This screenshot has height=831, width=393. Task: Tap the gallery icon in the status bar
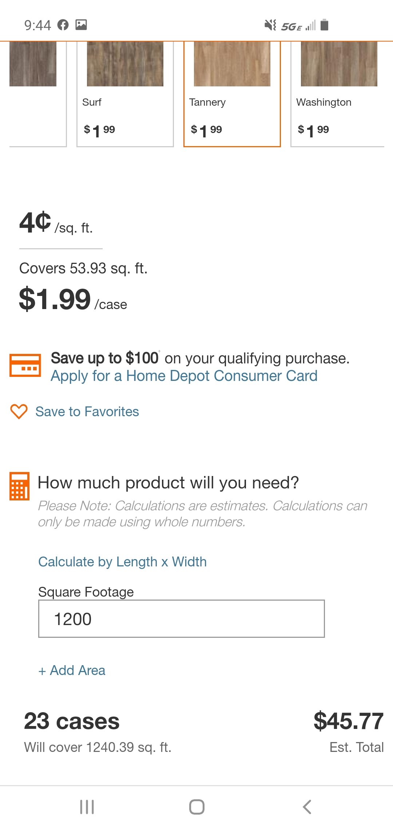(x=82, y=24)
